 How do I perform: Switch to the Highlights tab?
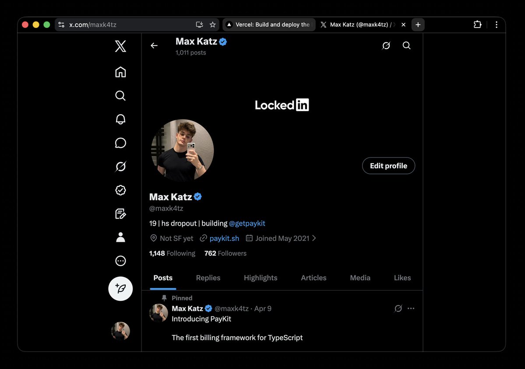click(261, 278)
